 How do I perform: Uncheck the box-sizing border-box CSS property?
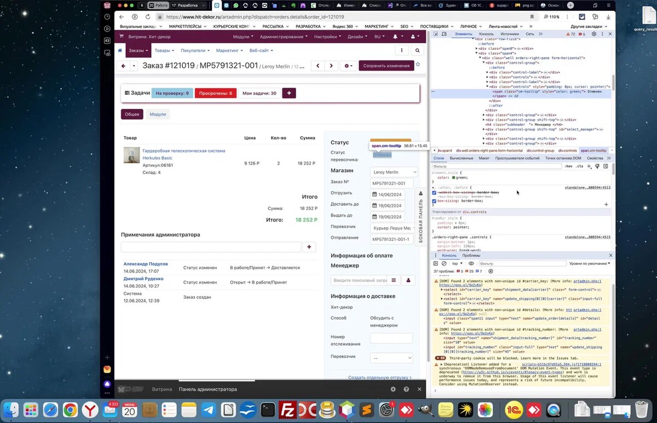pyautogui.click(x=434, y=201)
